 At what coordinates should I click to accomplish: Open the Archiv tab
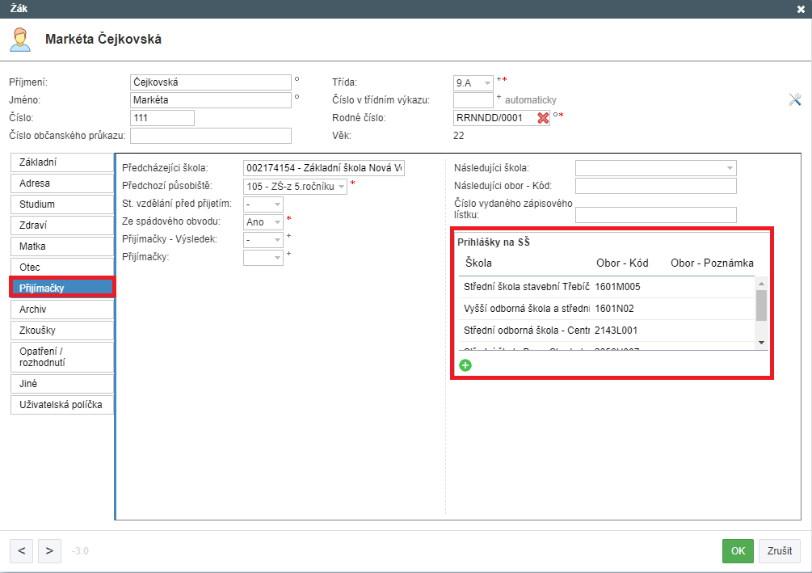point(61,310)
